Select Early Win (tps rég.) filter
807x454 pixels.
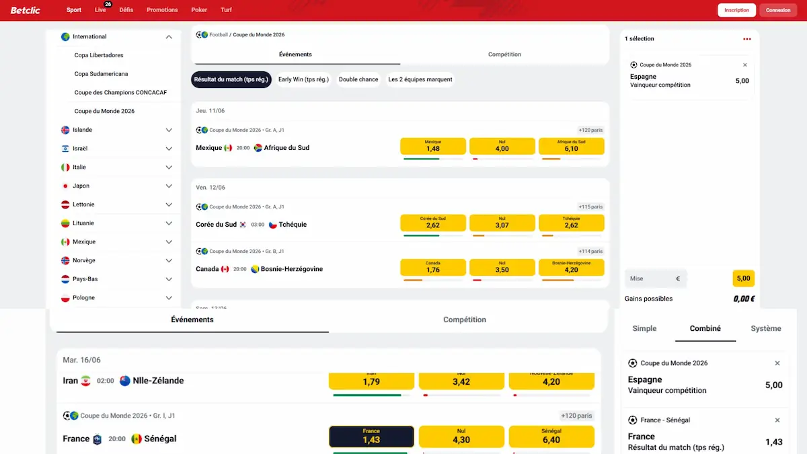pos(303,79)
